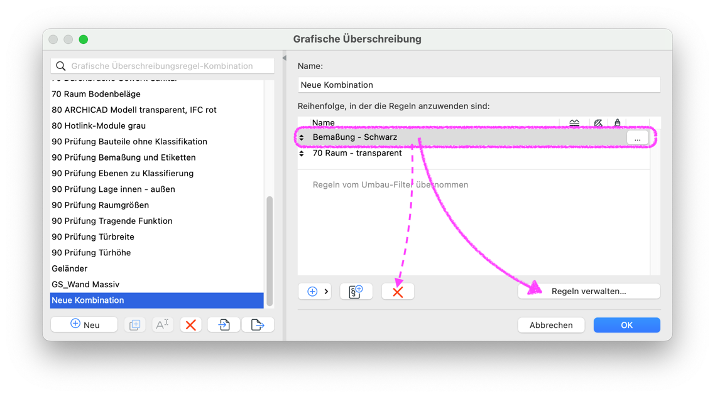Delete combination with red X below list
This screenshot has height=397, width=715.
tap(190, 325)
